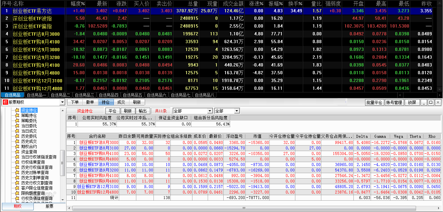Select the 创业板ETF沽12月3100 position row
The width and height of the screenshot is (443, 212).
[253, 187]
